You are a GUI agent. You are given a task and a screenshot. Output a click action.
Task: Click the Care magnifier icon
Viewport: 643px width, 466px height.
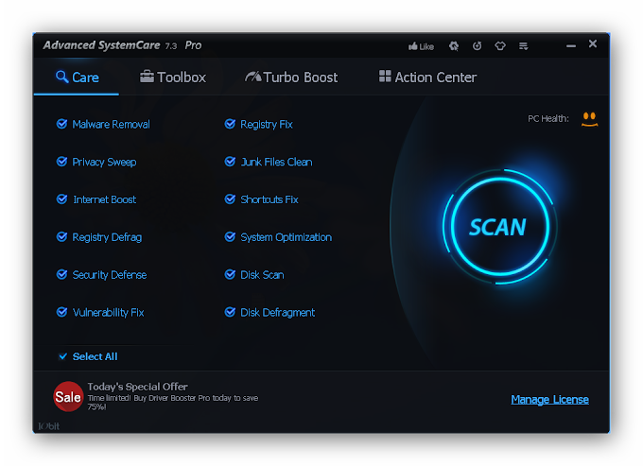(x=61, y=77)
